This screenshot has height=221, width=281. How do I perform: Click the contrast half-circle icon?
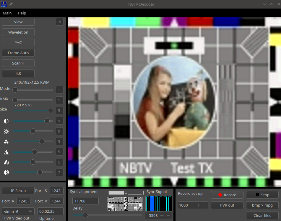[6, 121]
